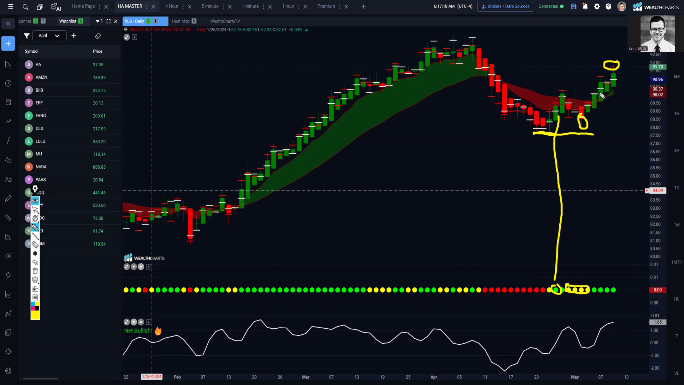Click the blue plus add button in sidebar
This screenshot has height=385, width=684.
click(8, 43)
